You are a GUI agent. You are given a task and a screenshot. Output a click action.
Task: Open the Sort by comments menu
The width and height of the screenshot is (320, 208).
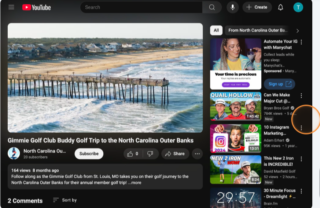(65, 200)
